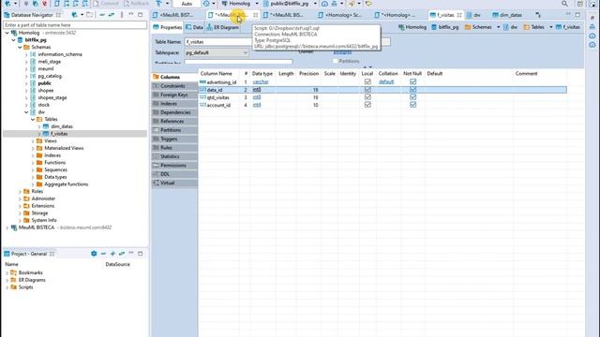Click the Database Navigator new connection icon
Screen dimensions: 600x337
point(75,15)
